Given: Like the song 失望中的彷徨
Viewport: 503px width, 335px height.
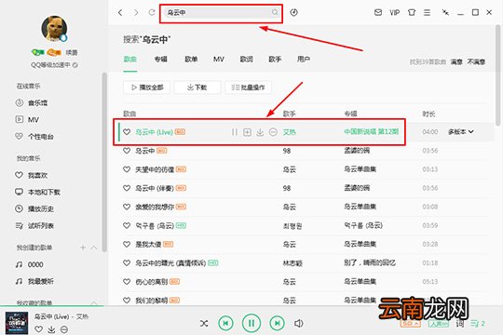Looking at the screenshot, I should pyautogui.click(x=127, y=169).
